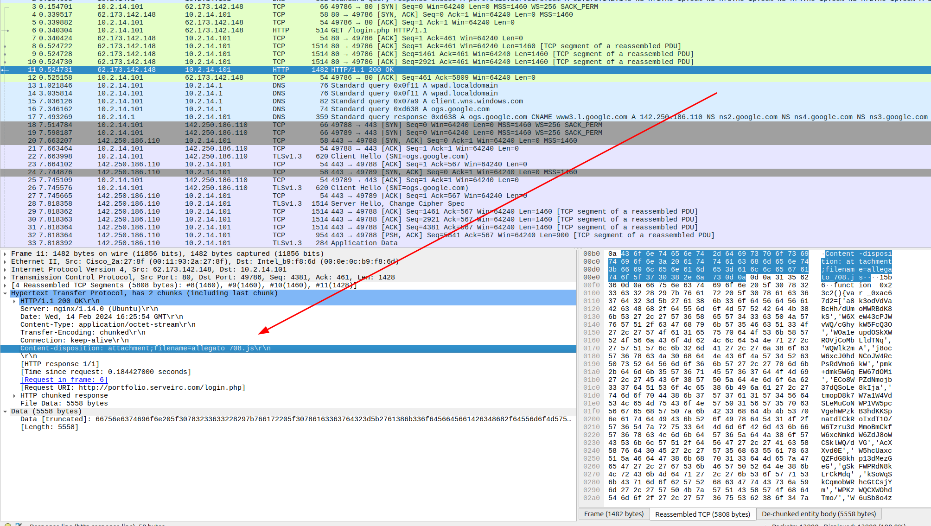This screenshot has height=526, width=931.
Task: View the De-chunked entity body tab
Action: coord(819,514)
